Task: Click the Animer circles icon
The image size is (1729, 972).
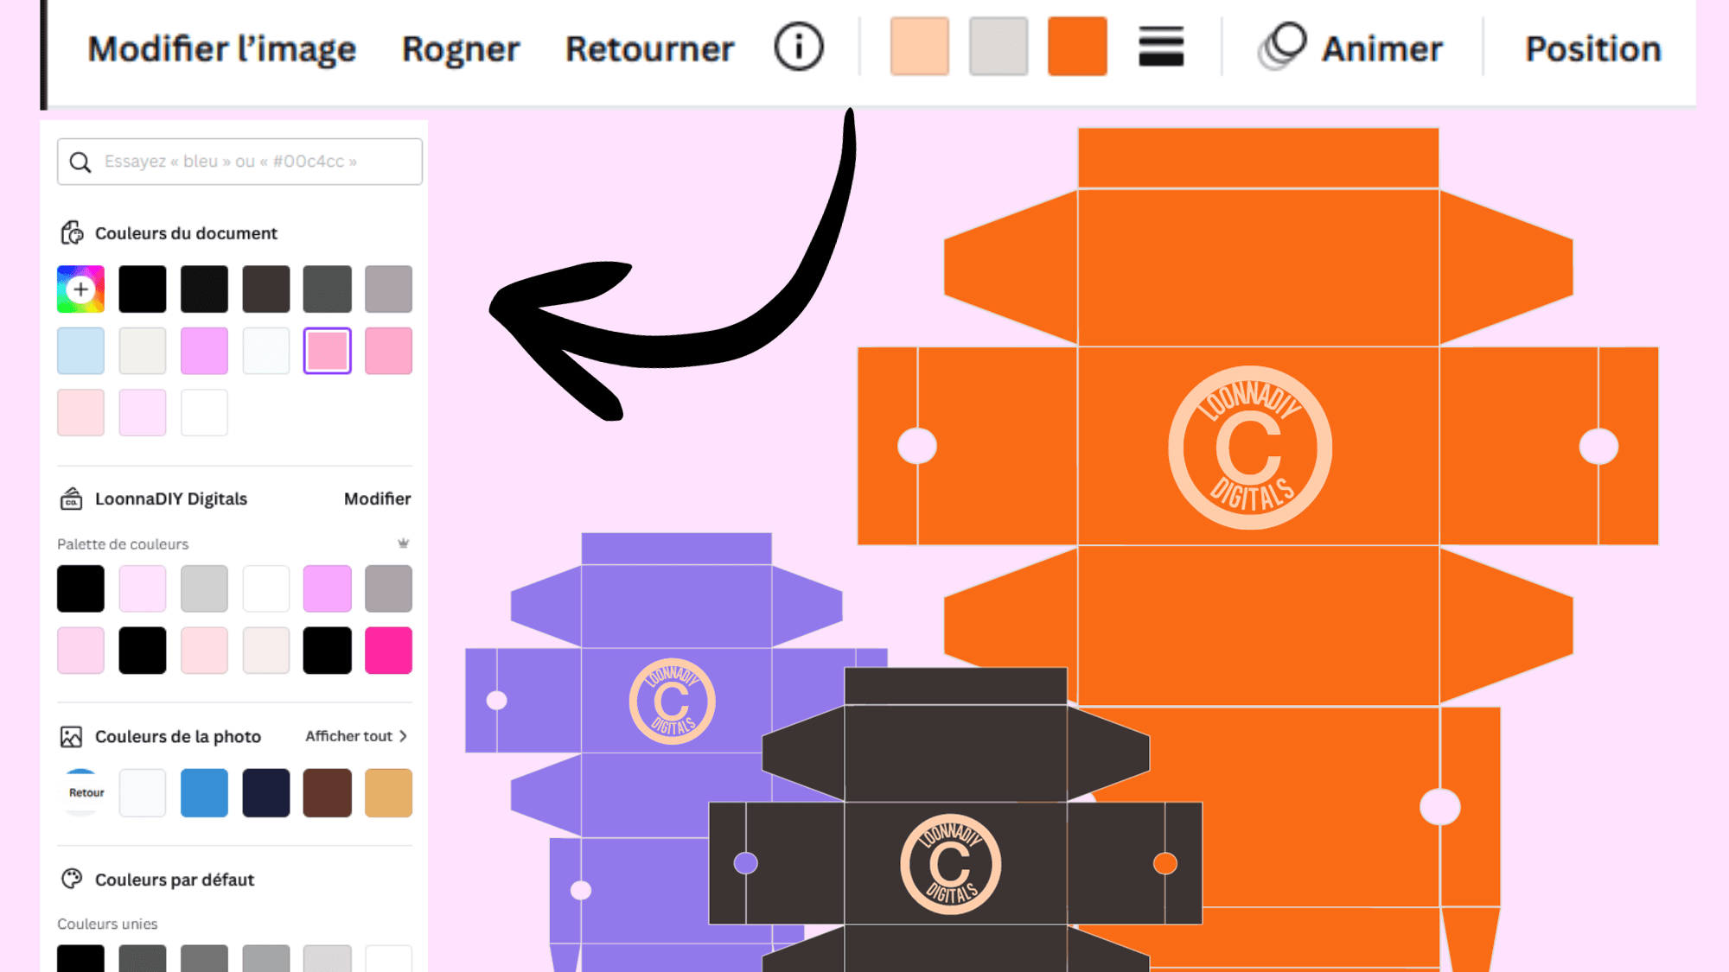Action: coord(1282,47)
